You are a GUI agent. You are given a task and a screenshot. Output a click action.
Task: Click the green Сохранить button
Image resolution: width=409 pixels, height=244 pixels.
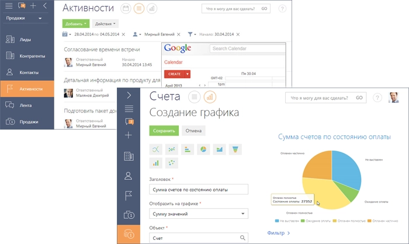coord(164,131)
